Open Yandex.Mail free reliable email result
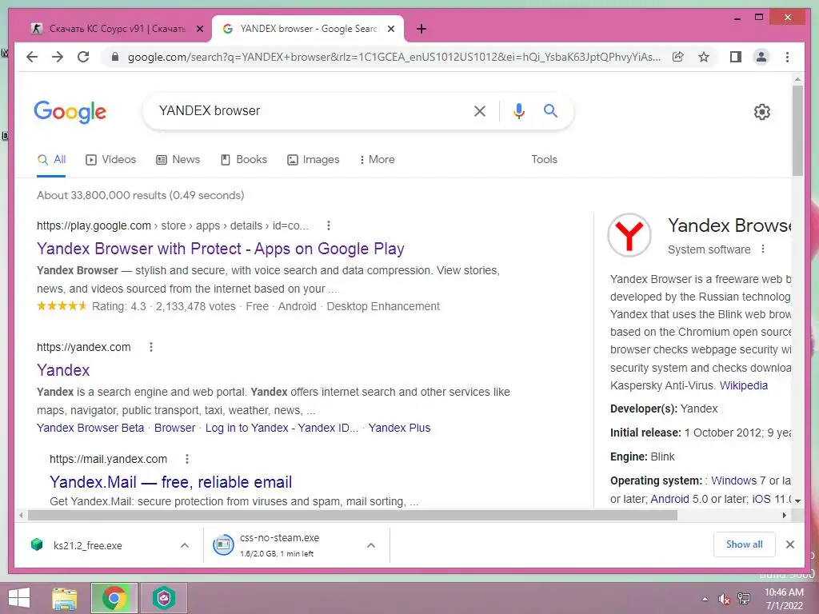 click(x=171, y=482)
